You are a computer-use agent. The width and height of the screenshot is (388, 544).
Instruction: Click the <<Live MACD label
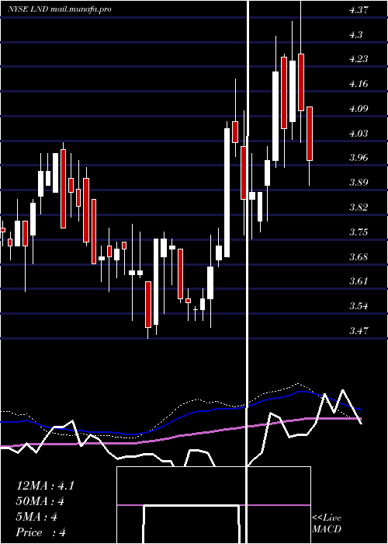pos(327,524)
